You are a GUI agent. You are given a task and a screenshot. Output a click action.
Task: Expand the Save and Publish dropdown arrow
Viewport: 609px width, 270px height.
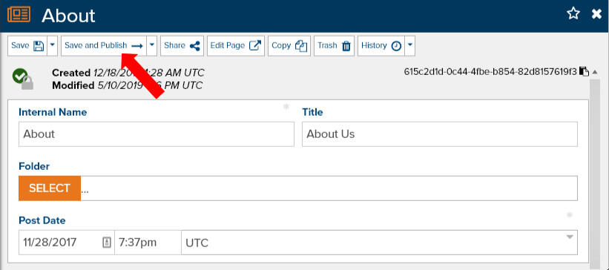[152, 46]
